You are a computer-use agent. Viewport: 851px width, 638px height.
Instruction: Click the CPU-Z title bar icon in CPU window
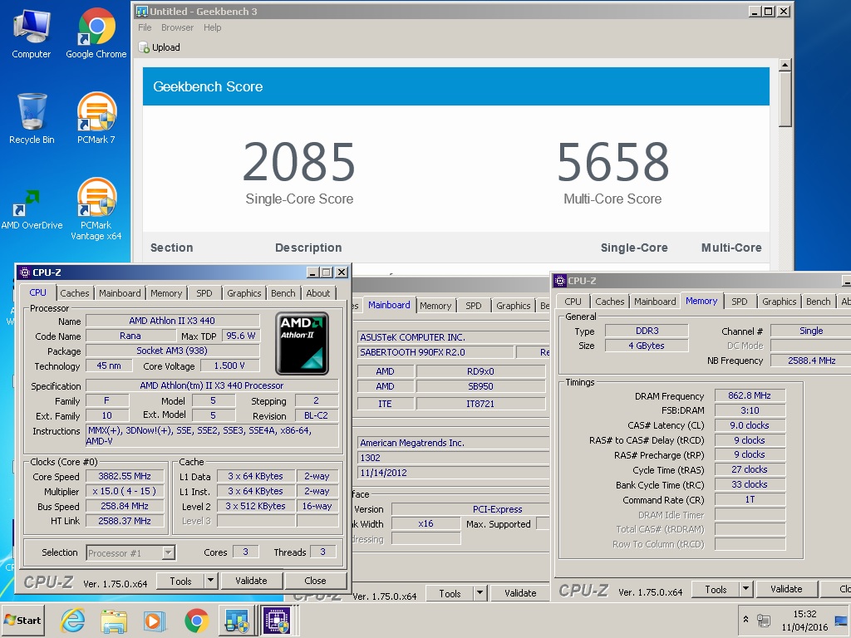[x=24, y=272]
